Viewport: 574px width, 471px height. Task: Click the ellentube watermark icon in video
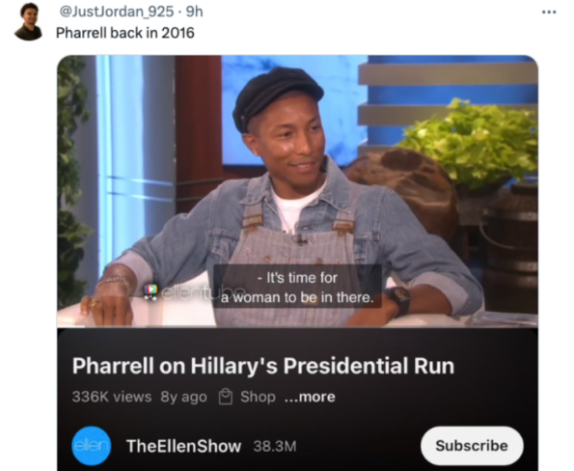[x=150, y=291]
